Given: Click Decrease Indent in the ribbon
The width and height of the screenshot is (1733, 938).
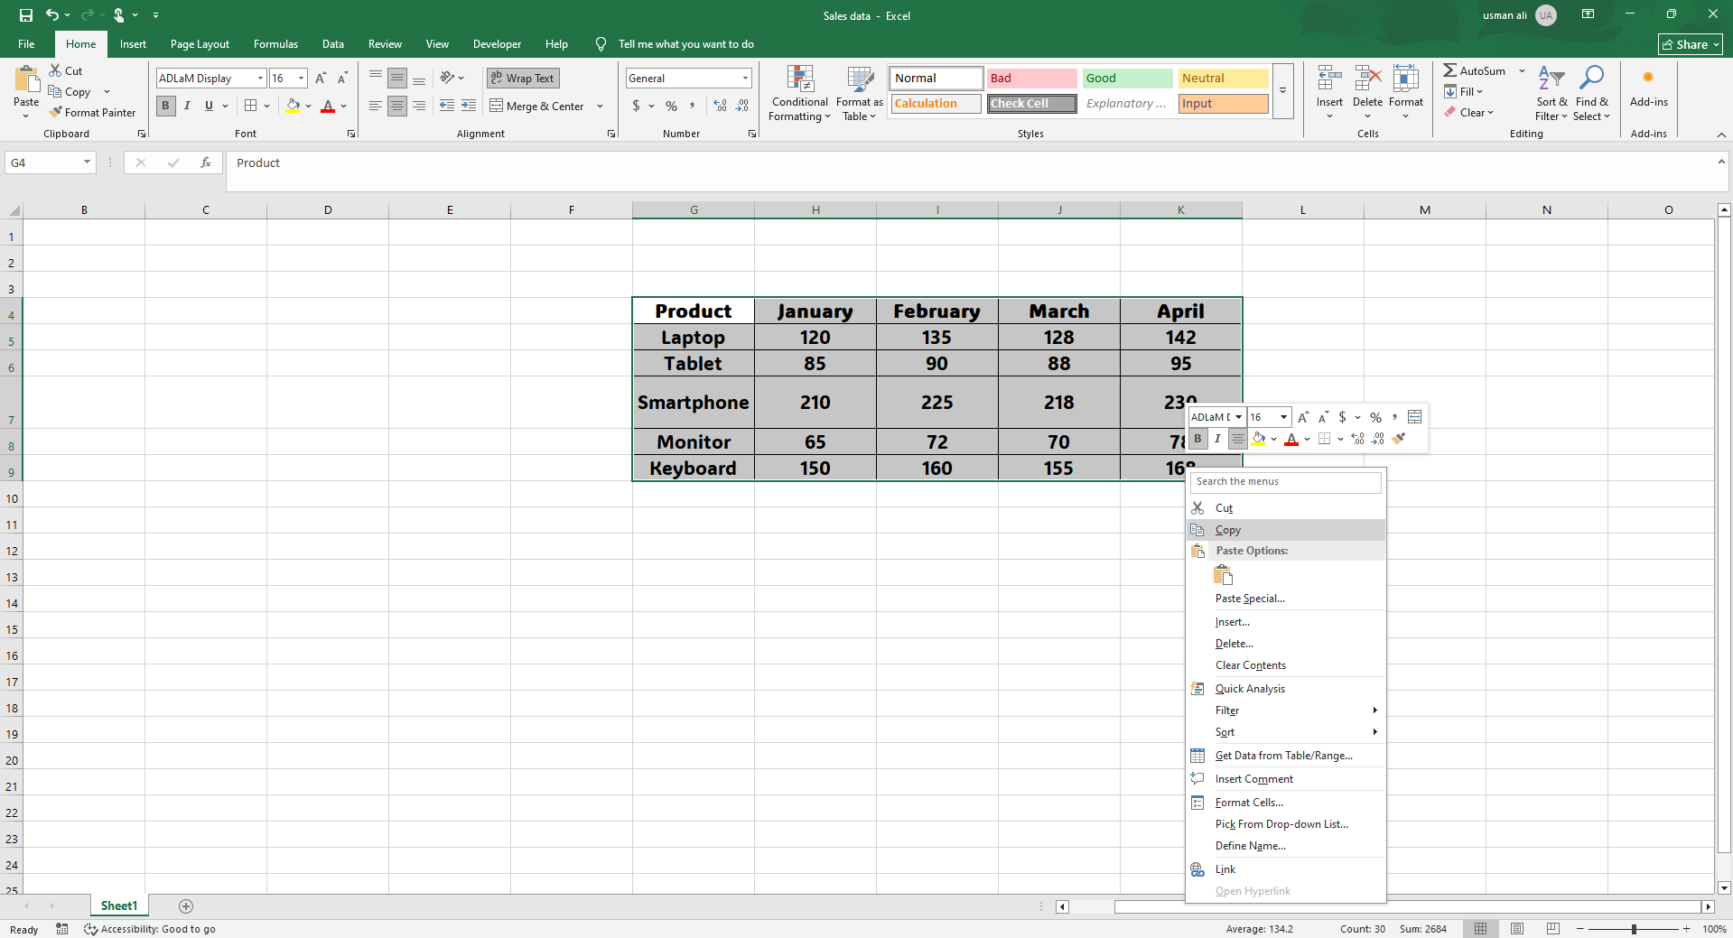Looking at the screenshot, I should pos(447,106).
